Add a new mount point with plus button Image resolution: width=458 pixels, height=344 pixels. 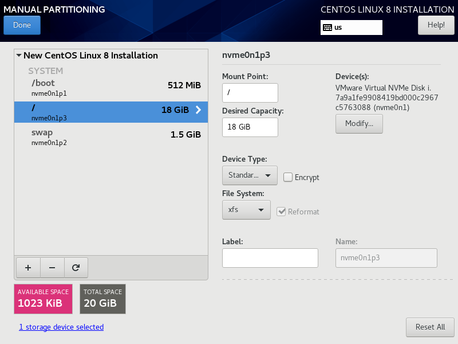click(28, 268)
